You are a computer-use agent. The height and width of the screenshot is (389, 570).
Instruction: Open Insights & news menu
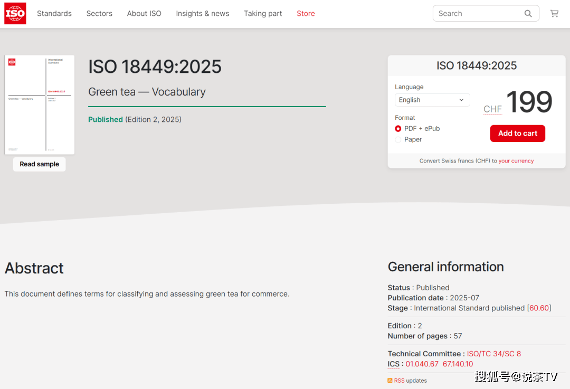[203, 14]
